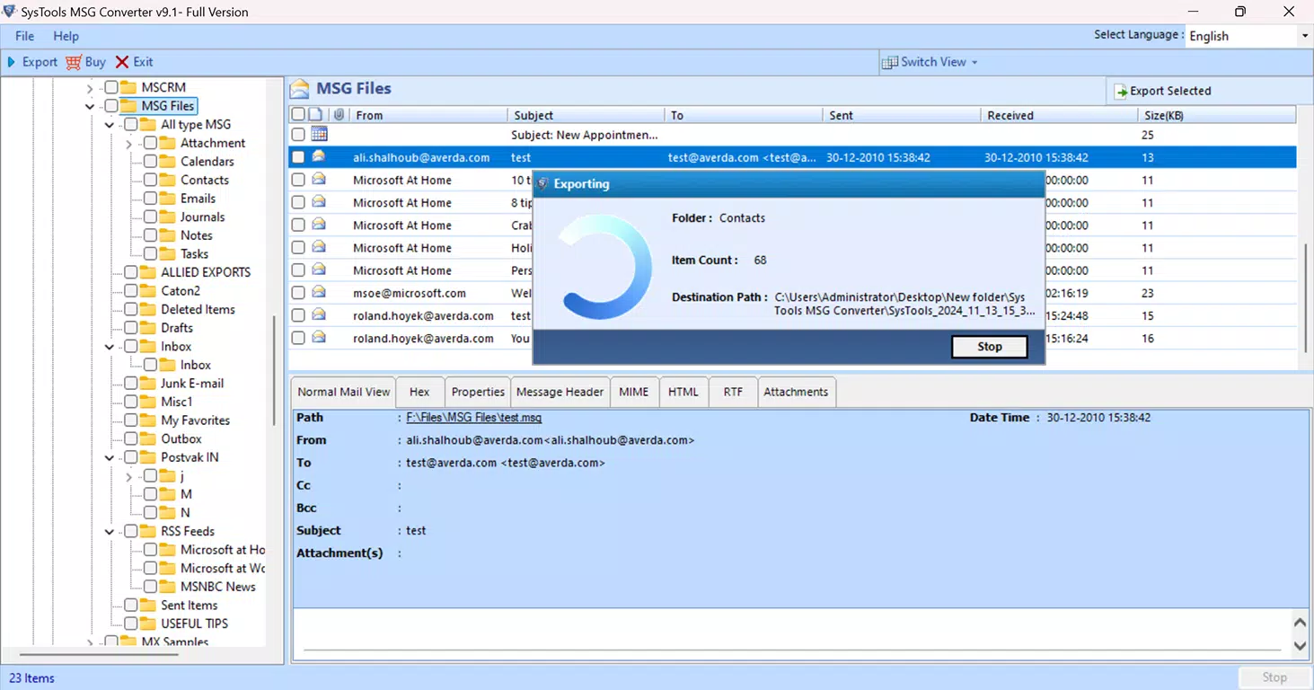This screenshot has width=1314, height=690.
Task: Tick the Emails folder checkbox
Action: click(150, 199)
